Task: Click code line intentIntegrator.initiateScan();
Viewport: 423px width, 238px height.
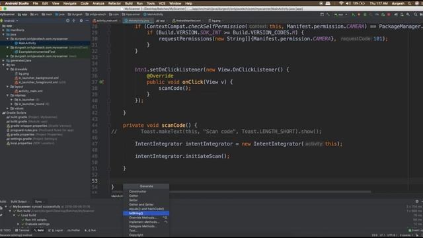Action: [x=182, y=156]
